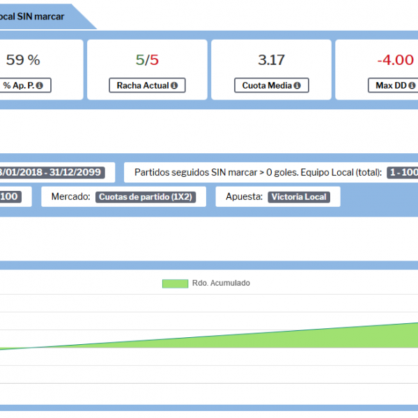Click the '100' badge in the second filter row

(10, 196)
